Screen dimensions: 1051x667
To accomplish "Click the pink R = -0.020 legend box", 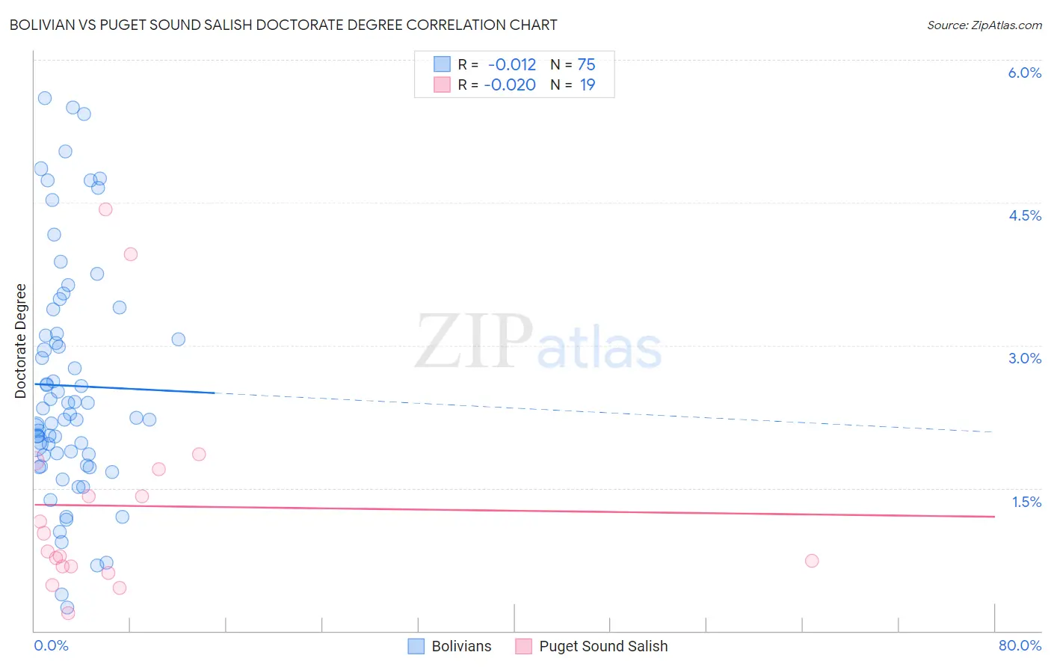I will point(443,84).
